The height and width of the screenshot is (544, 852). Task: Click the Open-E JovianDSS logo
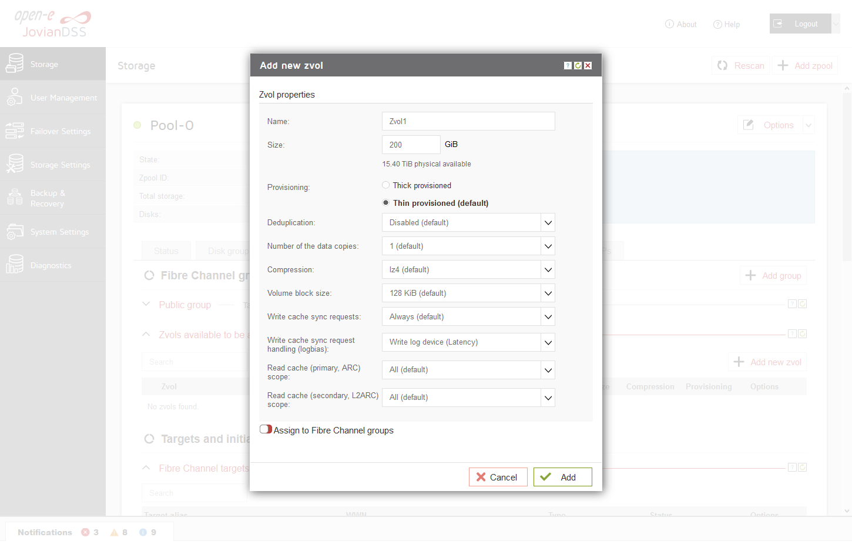coord(53,24)
